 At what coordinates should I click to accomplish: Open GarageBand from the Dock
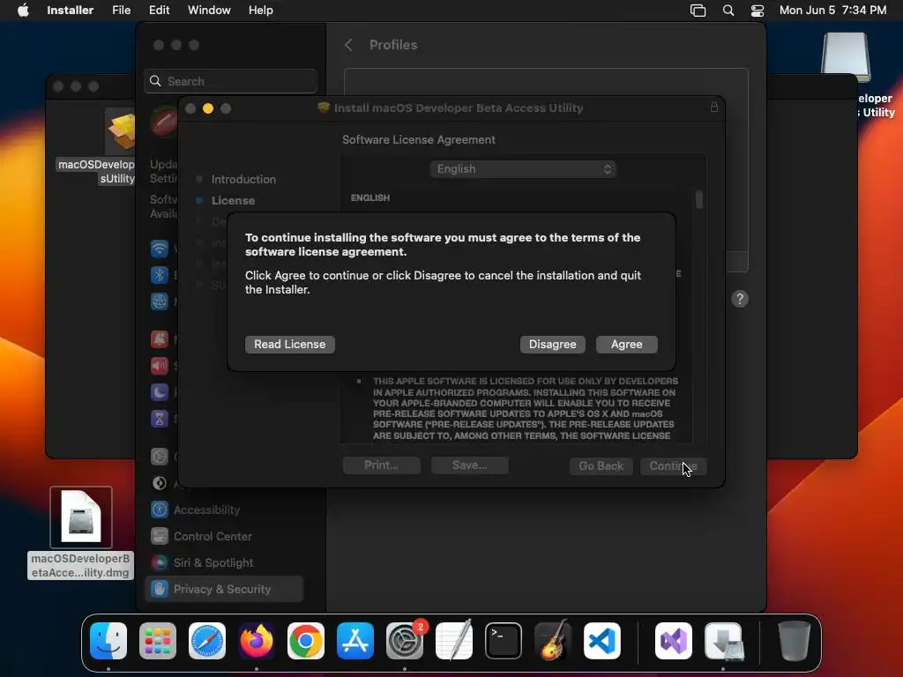(553, 641)
